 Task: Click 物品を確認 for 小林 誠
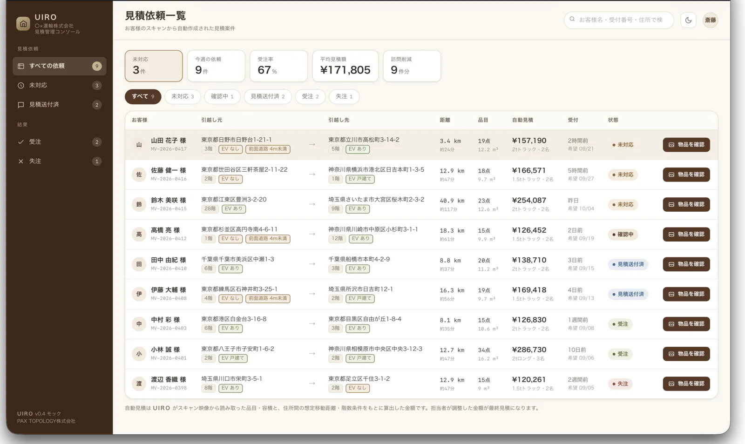(686, 354)
